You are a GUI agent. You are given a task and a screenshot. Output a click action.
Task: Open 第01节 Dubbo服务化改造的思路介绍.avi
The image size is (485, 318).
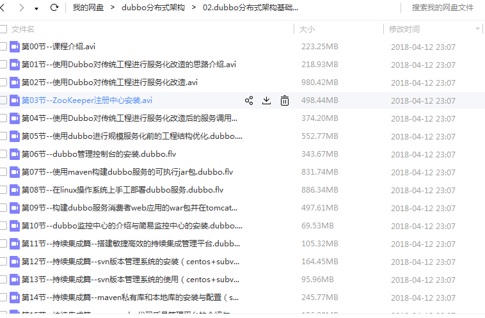pyautogui.click(x=129, y=65)
